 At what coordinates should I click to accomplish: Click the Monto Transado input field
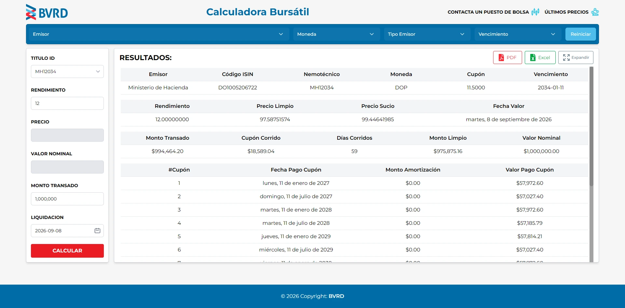click(67, 199)
